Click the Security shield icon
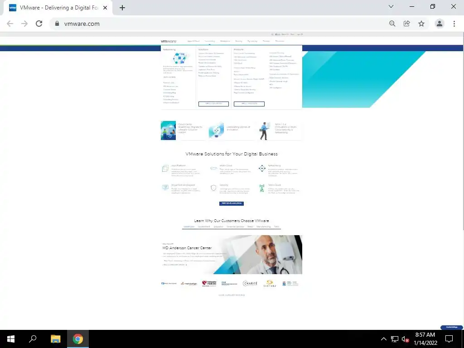The width and height of the screenshot is (464, 348). [214, 188]
